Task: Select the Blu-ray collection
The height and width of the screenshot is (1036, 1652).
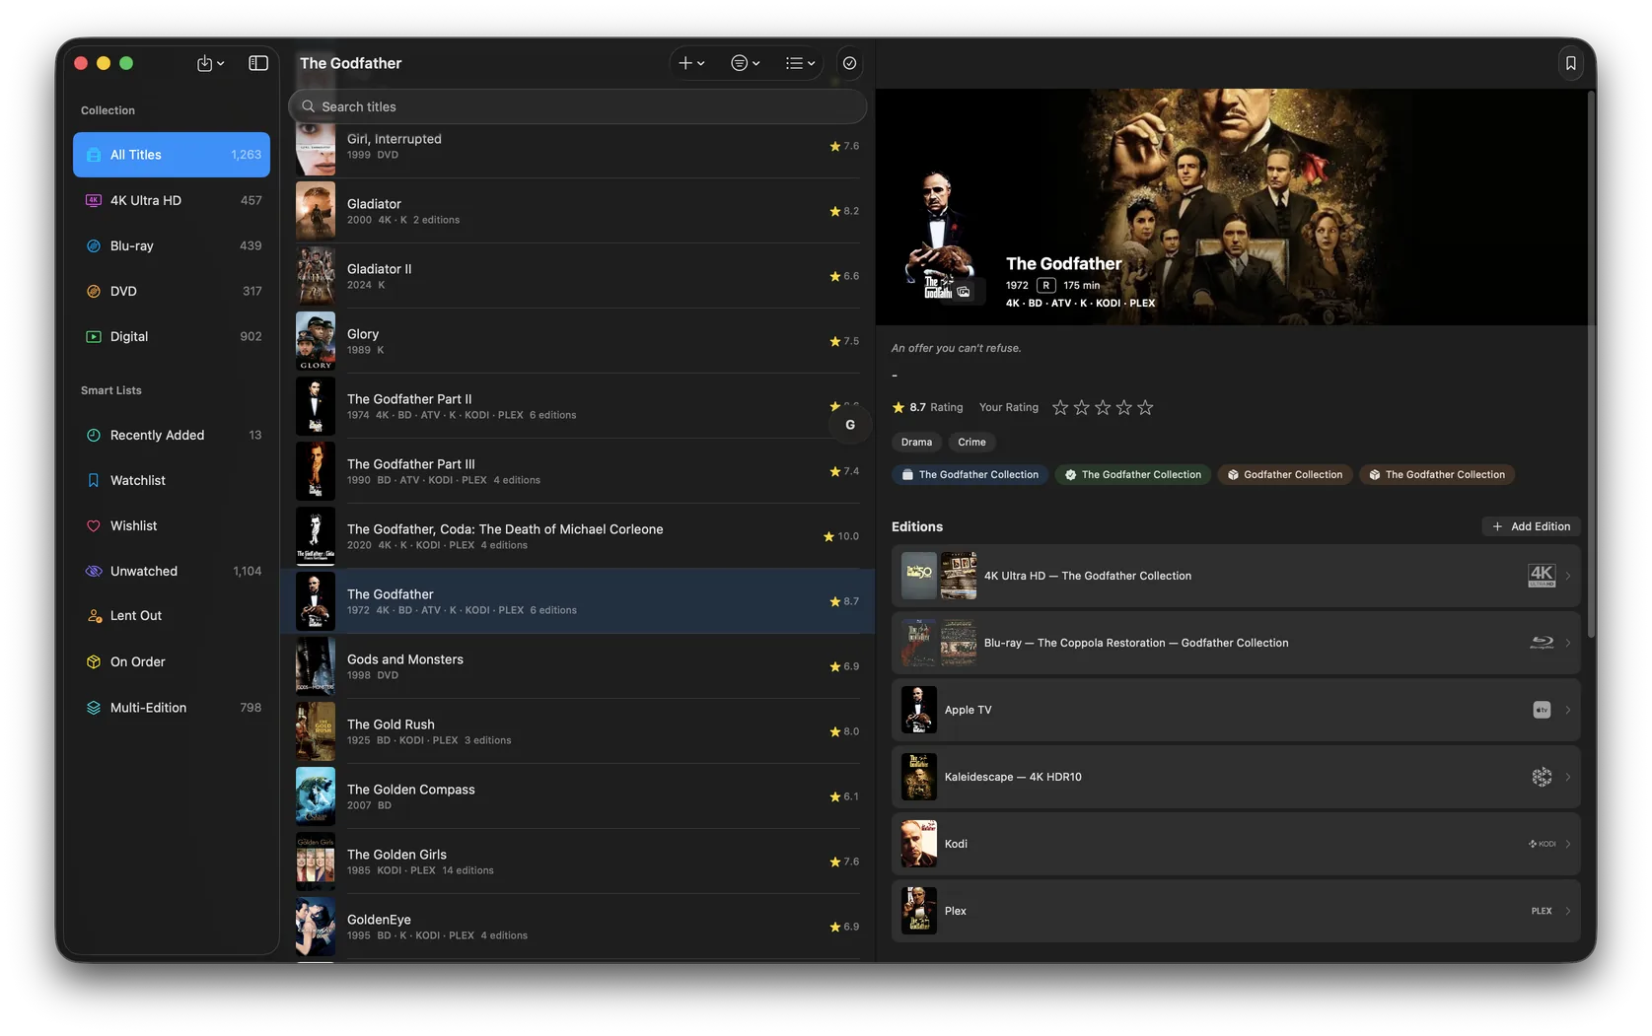Action: coord(172,245)
